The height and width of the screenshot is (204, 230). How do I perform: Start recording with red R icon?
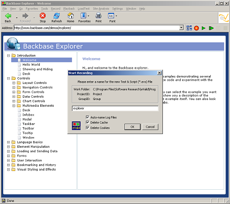point(196,28)
